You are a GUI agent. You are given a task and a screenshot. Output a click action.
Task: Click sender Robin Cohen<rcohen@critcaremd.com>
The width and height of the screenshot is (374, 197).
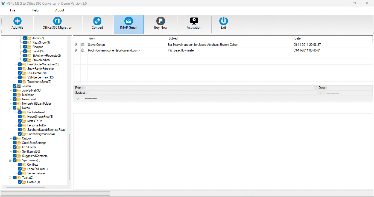coord(114,50)
